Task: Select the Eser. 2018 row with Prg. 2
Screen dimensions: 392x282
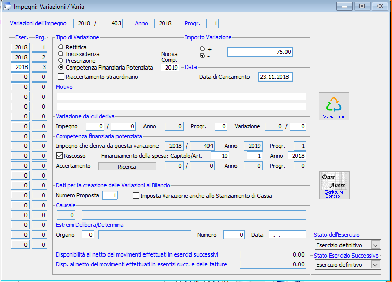Action: (x=29, y=57)
